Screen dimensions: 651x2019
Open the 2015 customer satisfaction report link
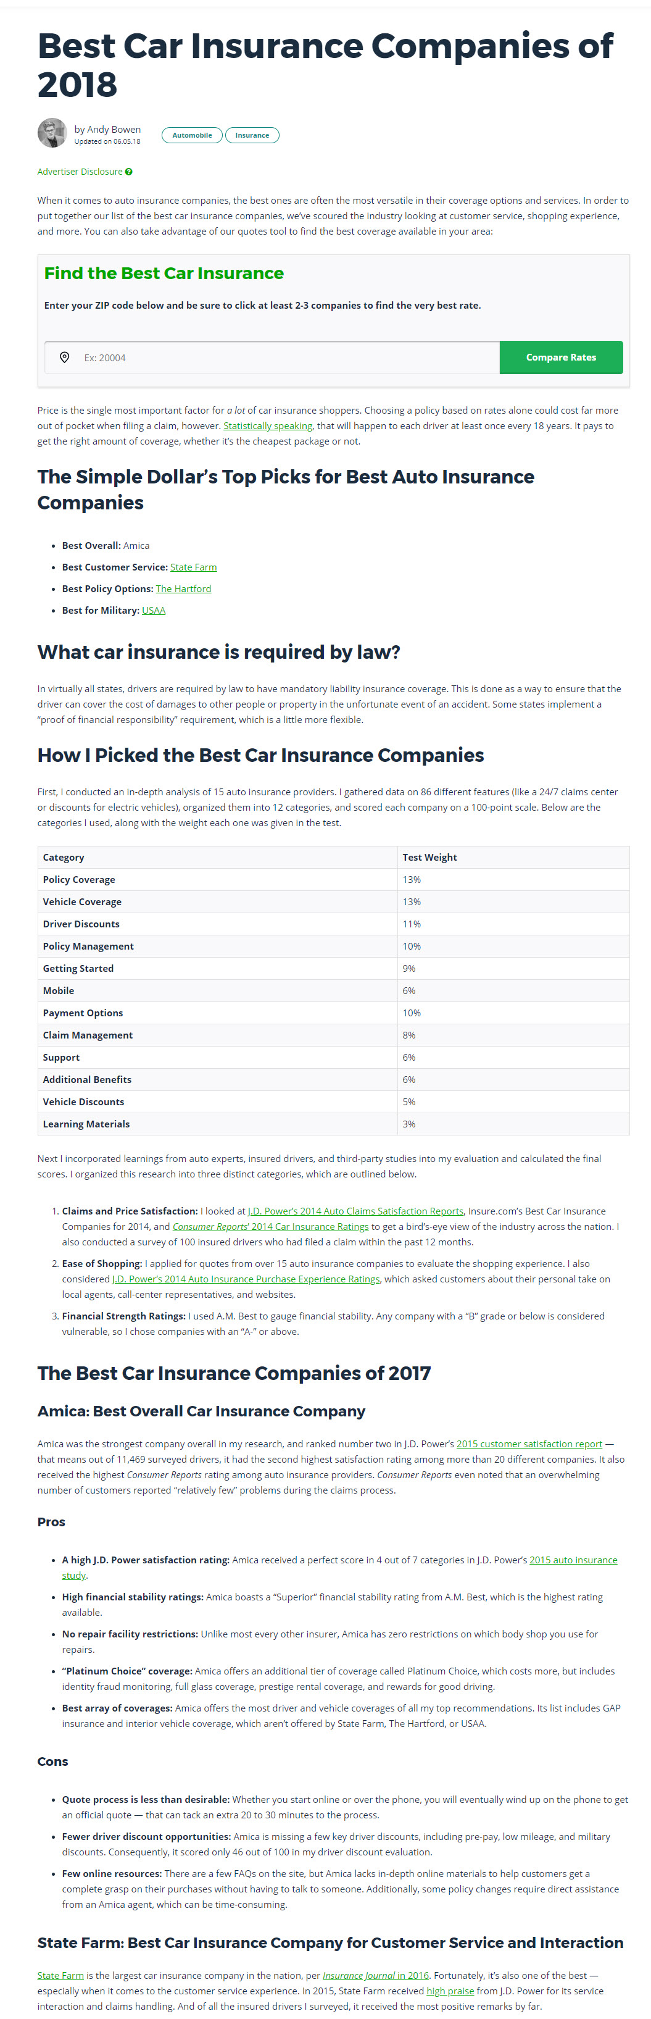pyautogui.click(x=529, y=1444)
